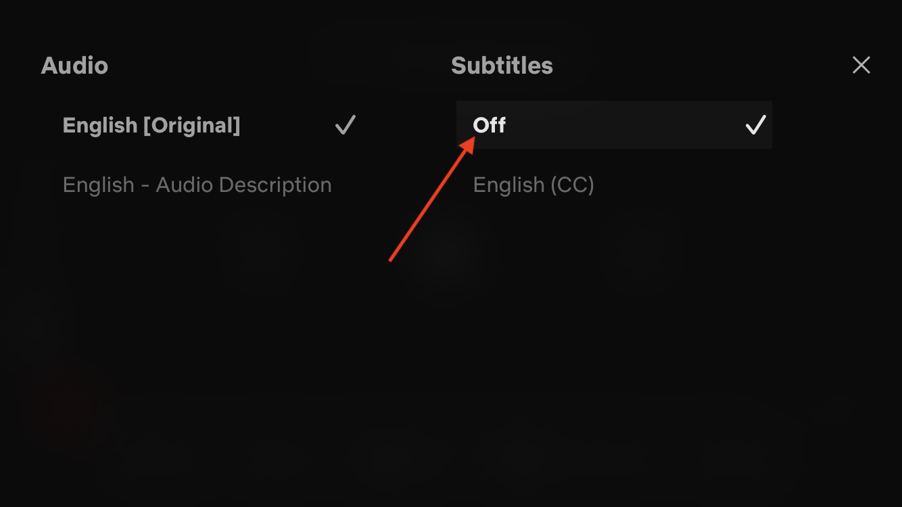Viewport: 902px width, 507px height.
Task: Click the X icon in the top-right corner
Action: [x=861, y=65]
